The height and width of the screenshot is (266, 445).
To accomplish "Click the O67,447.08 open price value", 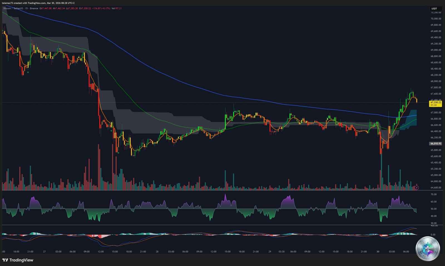I will [x=45, y=9].
